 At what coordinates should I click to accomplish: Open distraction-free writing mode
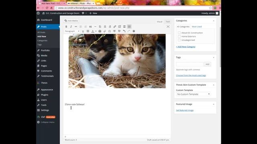[168, 27]
